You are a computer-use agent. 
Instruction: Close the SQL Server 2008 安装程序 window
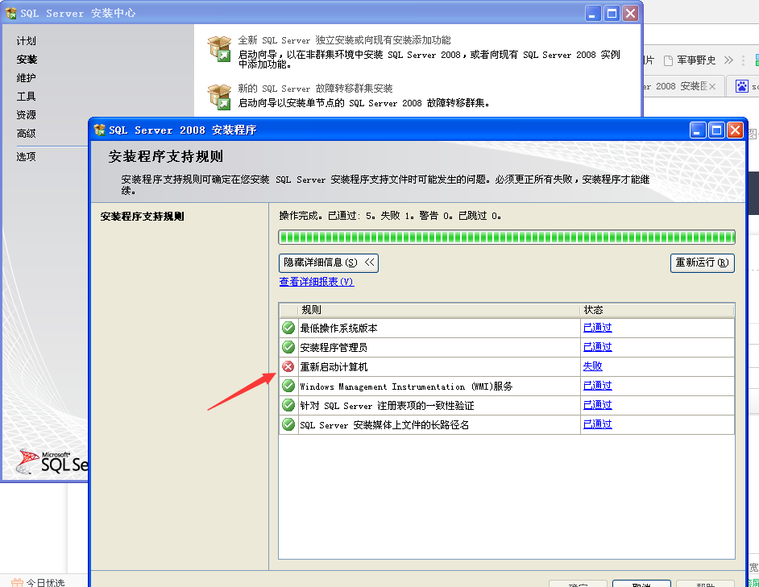735,130
